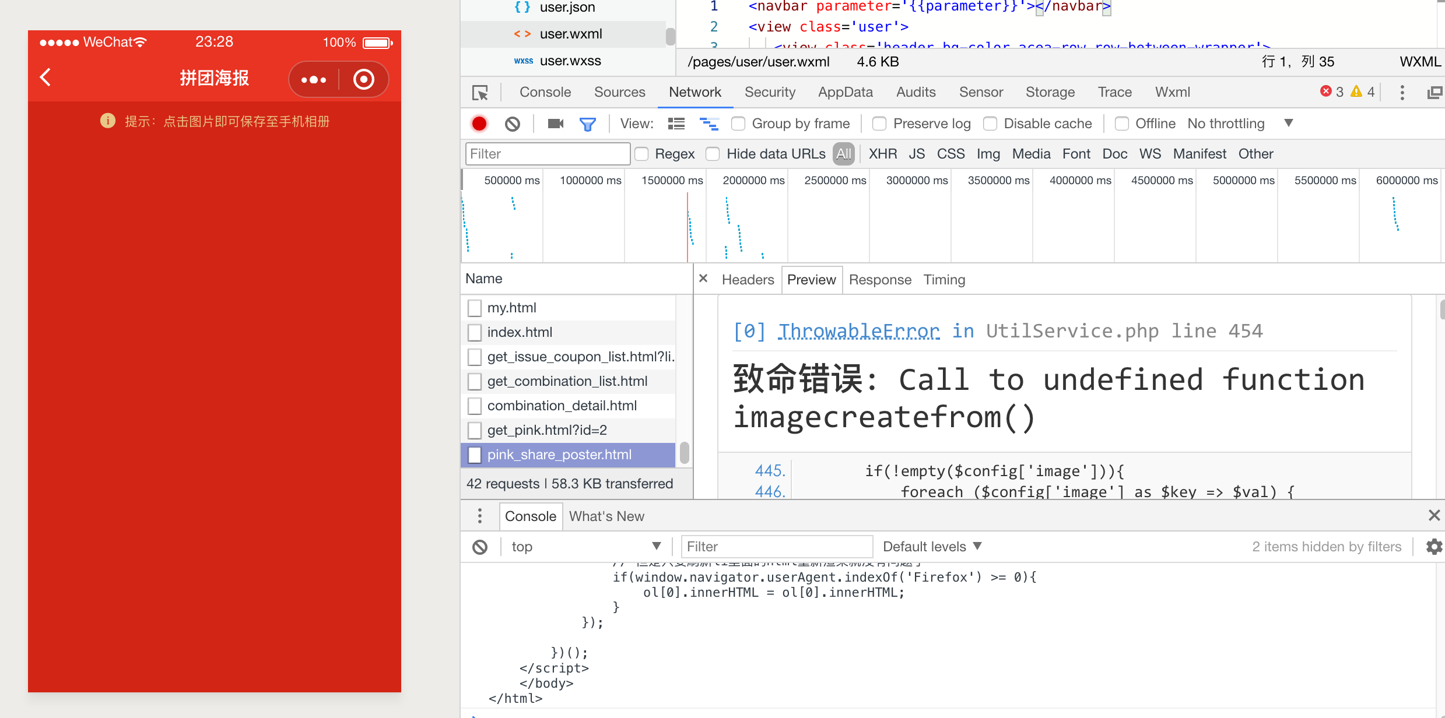Enable Regex filter checkbox

[x=641, y=154]
